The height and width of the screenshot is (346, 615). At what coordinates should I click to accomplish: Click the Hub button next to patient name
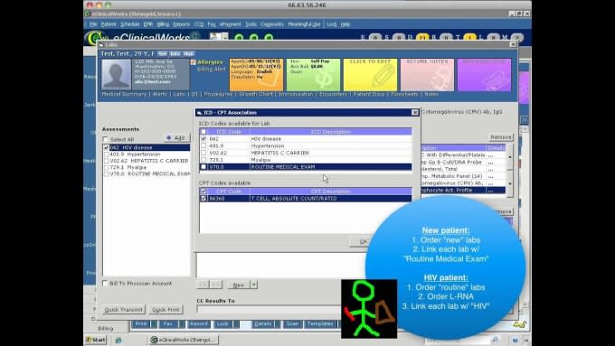coord(189,53)
